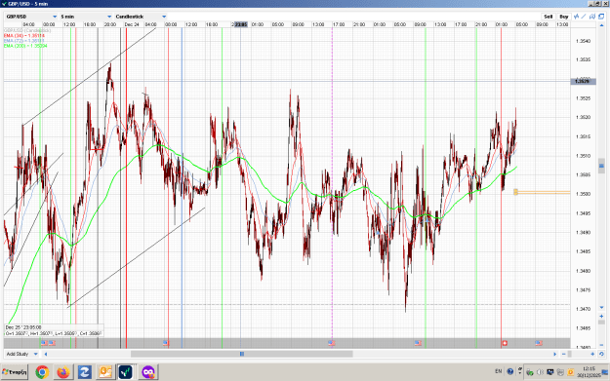This screenshot has width=610, height=381.
Task: Click the US flag event under 17:00 dashed line
Action: [x=332, y=343]
